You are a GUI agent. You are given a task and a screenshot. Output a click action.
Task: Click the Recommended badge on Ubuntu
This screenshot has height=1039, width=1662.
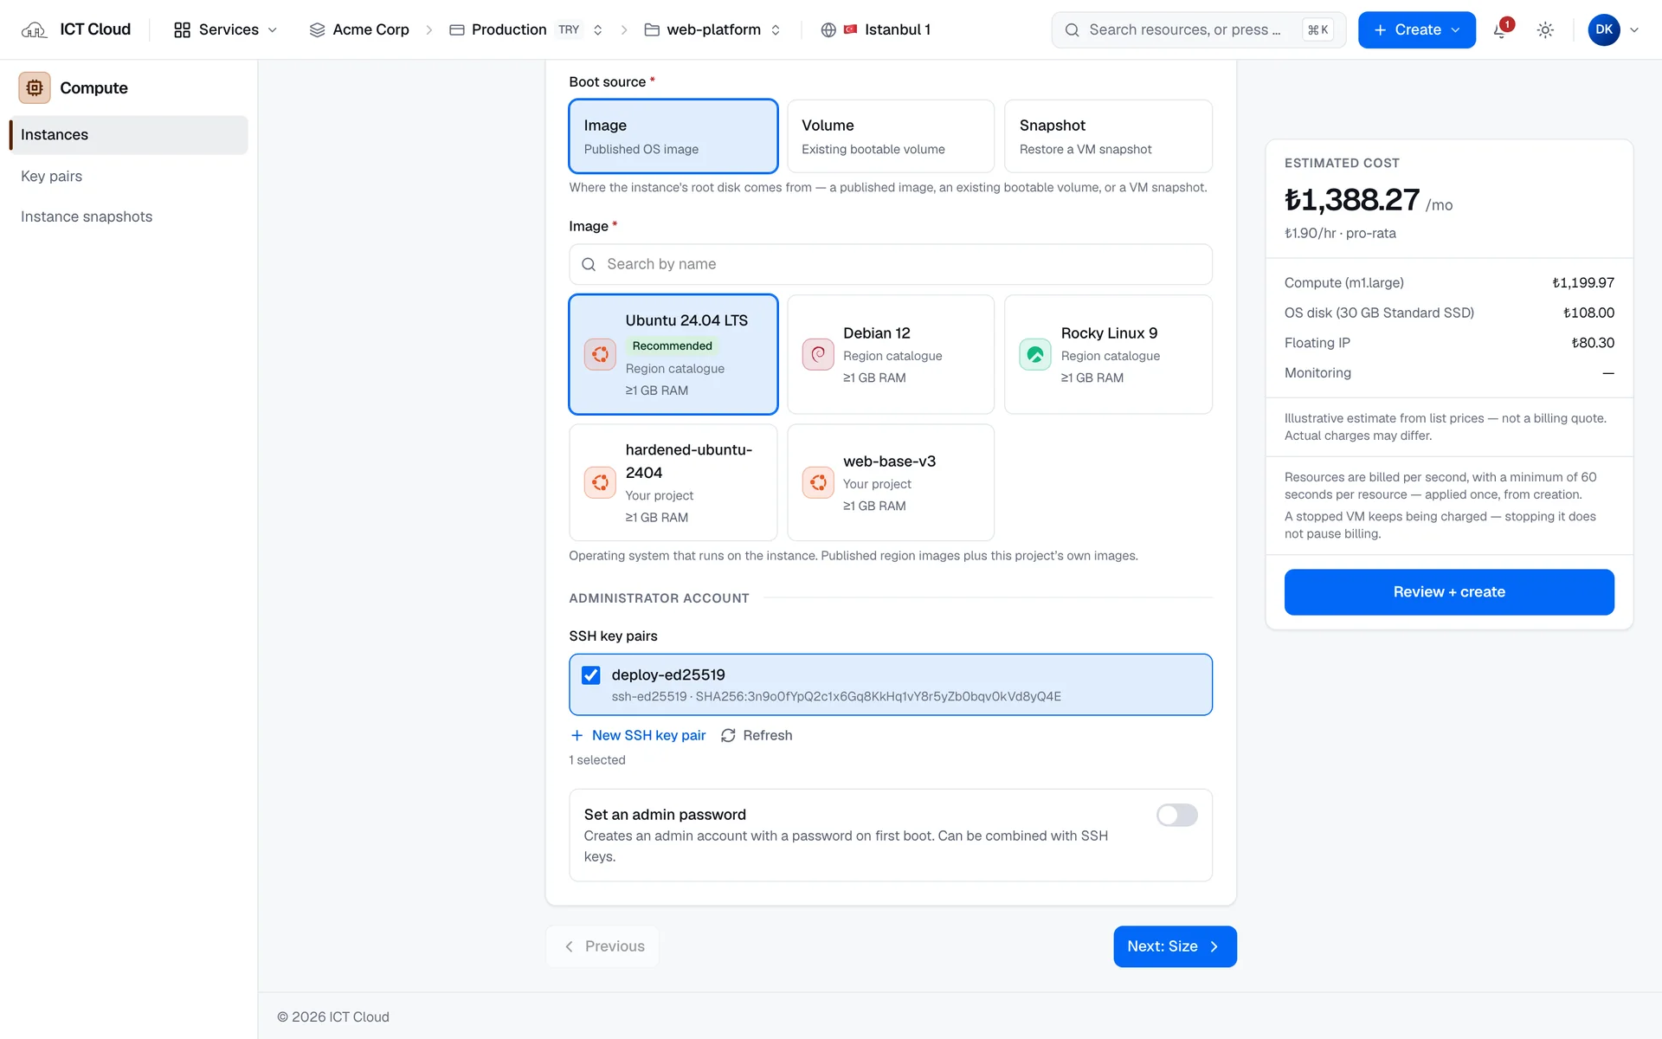click(672, 345)
